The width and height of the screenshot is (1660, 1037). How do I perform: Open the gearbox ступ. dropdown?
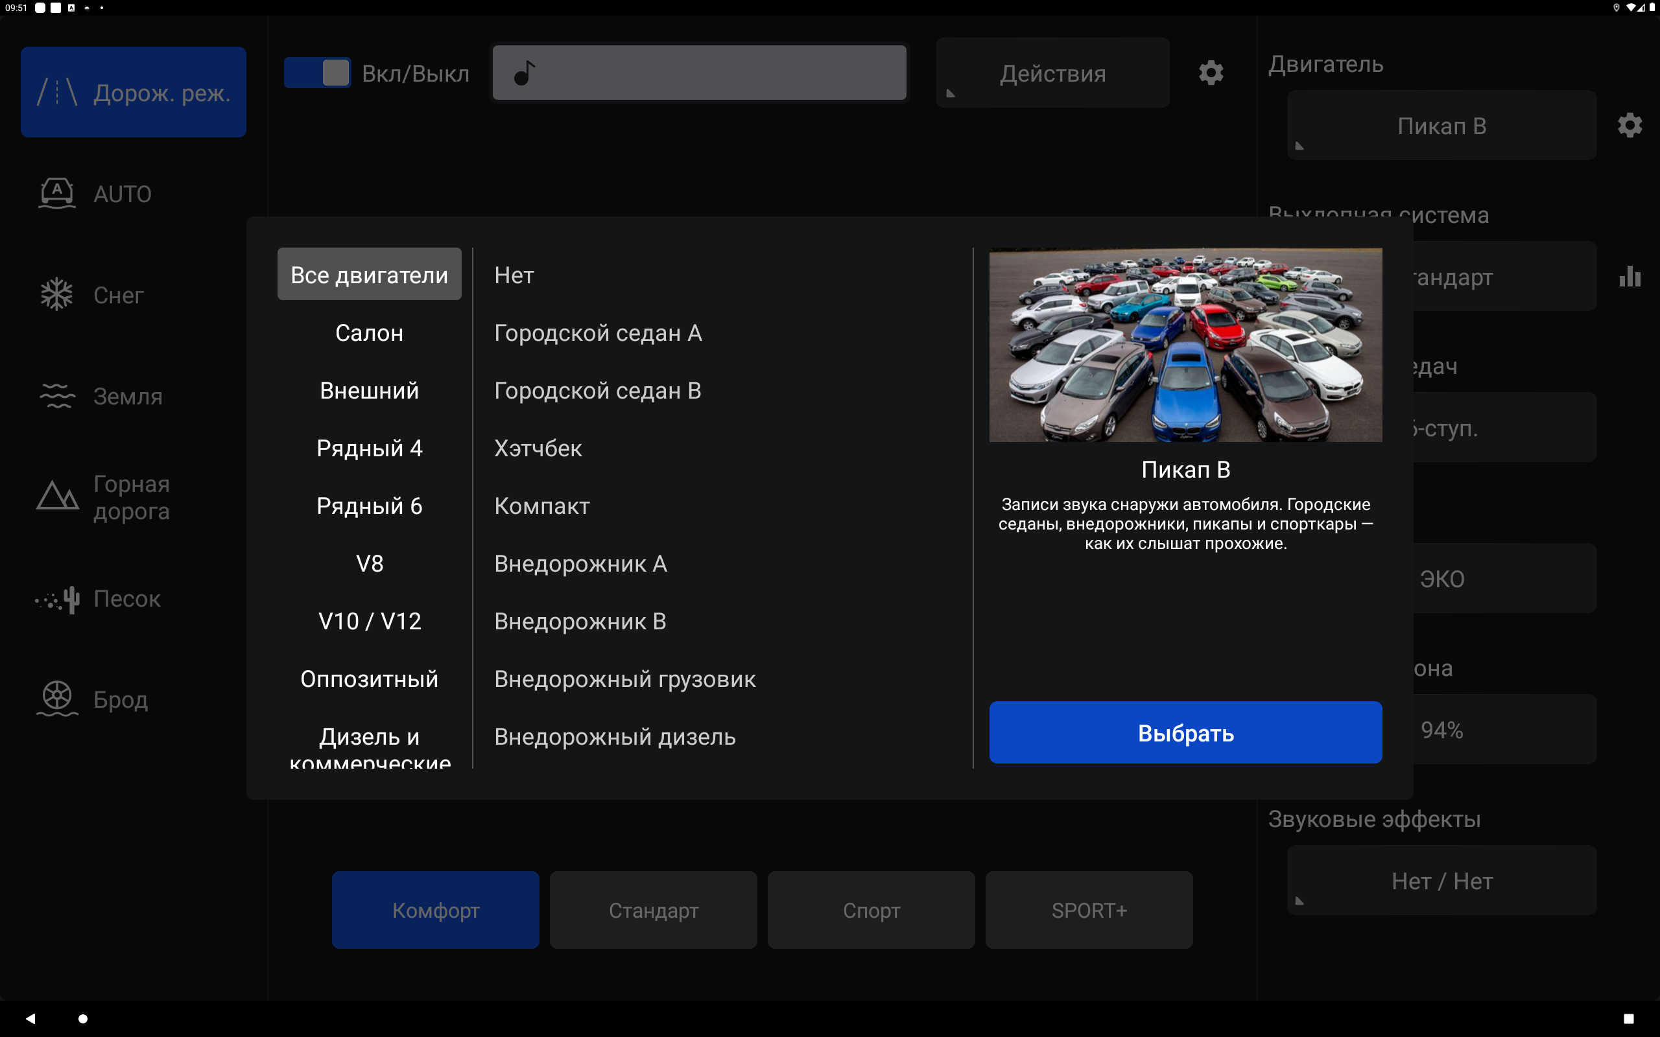point(1504,428)
